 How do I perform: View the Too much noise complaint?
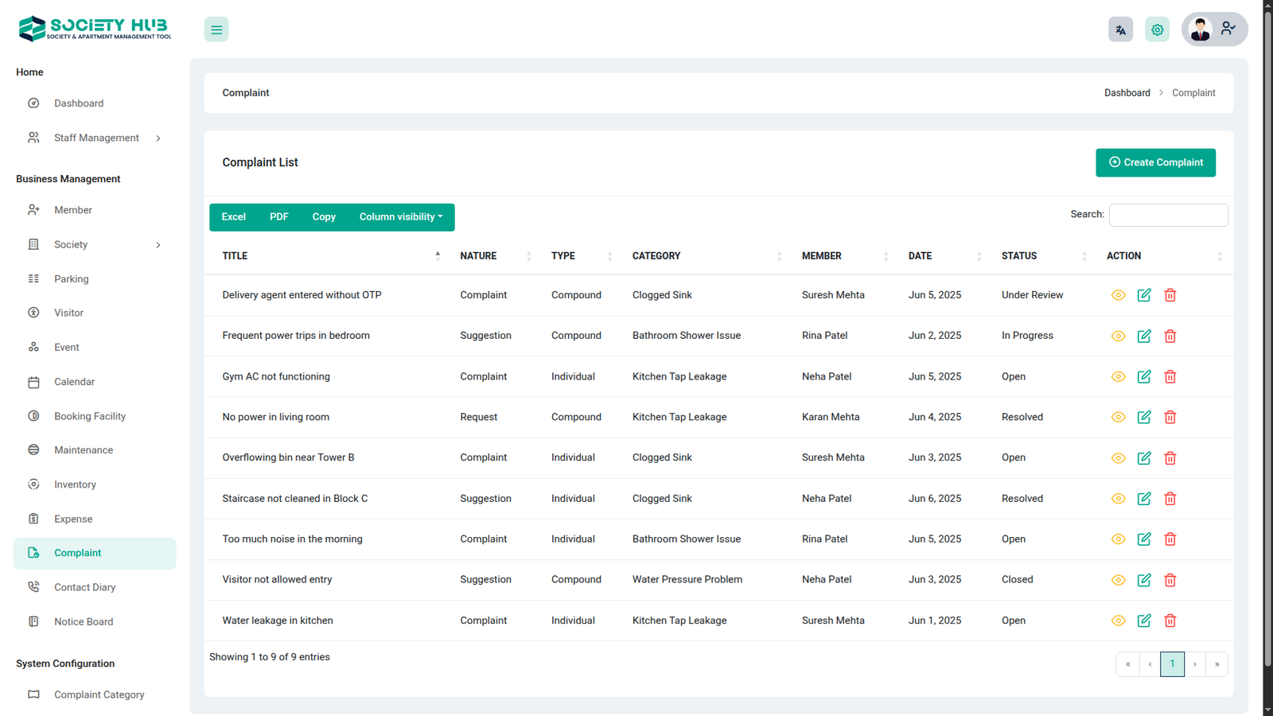[1118, 539]
